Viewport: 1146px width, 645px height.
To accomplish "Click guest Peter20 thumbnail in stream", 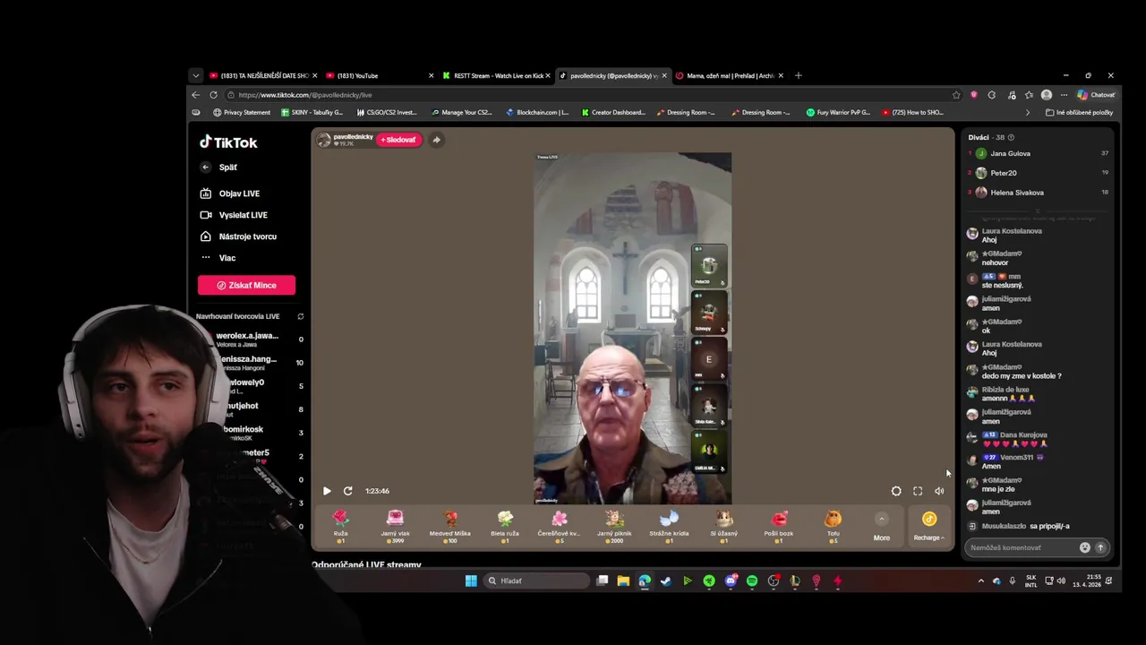I will 709,265.
